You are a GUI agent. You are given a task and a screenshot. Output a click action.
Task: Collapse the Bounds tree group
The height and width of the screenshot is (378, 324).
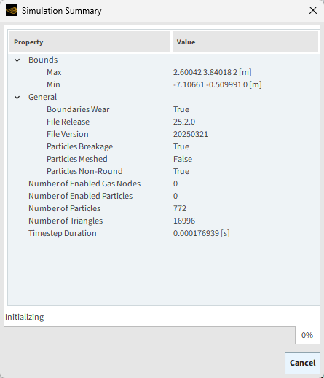click(17, 60)
